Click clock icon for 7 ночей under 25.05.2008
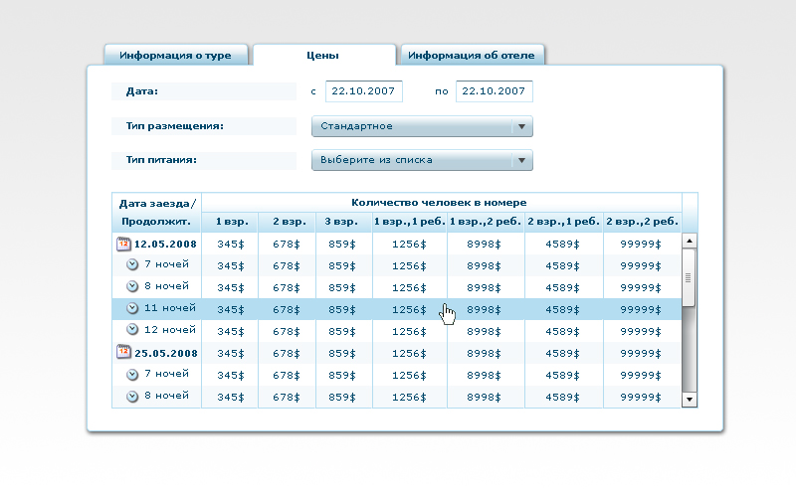The width and height of the screenshot is (796, 497). pyautogui.click(x=132, y=374)
